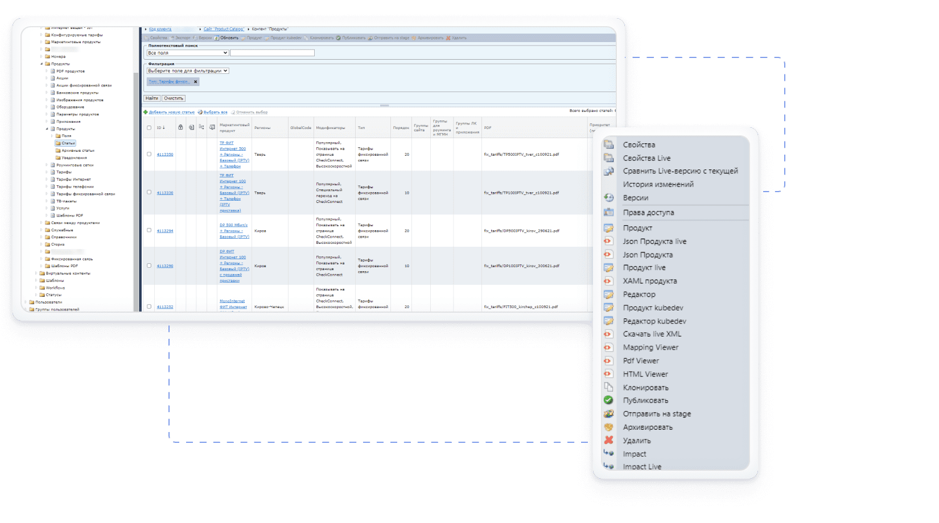Click the horizontal splitter handle below search panel

tap(385, 105)
